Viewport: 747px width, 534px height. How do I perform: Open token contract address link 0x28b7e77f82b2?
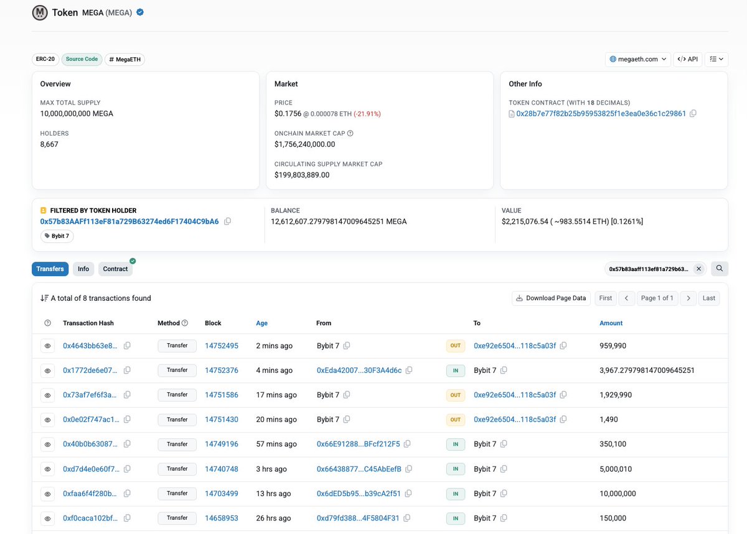[601, 114]
